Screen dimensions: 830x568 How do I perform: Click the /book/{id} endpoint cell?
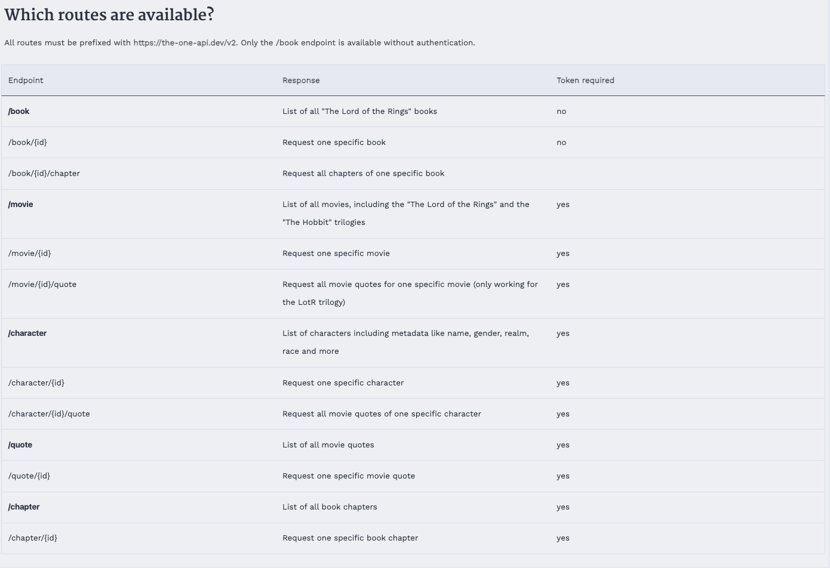[27, 143]
